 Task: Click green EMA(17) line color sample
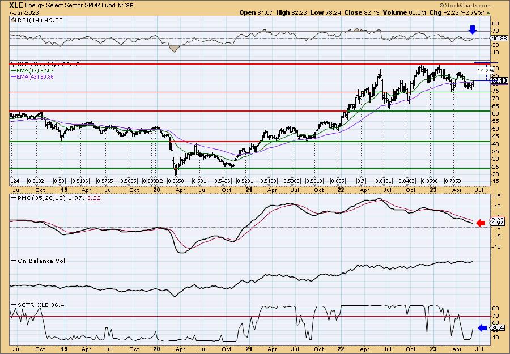(14, 71)
